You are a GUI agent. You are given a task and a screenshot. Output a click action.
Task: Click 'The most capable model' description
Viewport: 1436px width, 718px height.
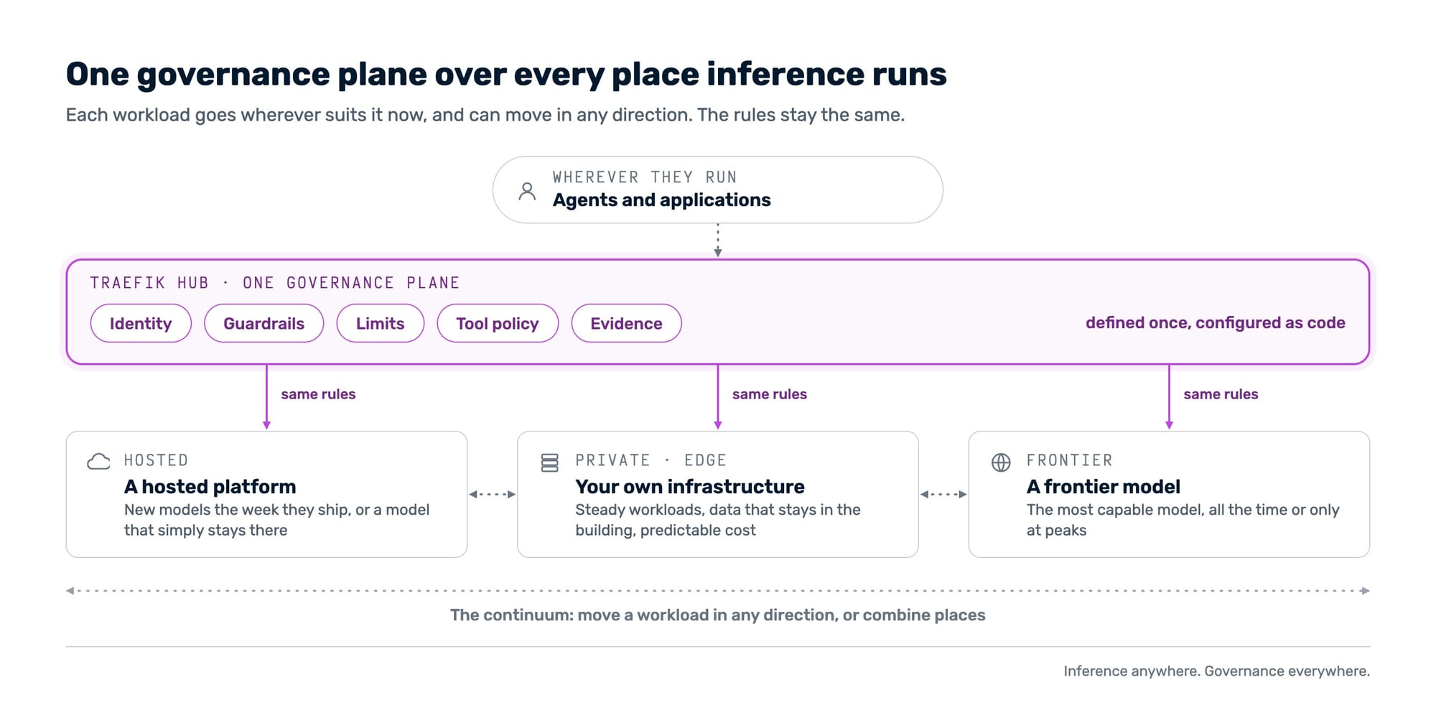1183,520
